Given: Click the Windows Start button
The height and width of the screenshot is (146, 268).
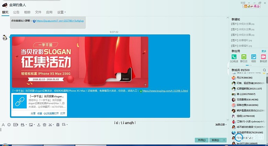Looking at the screenshot, I should 5,145.
